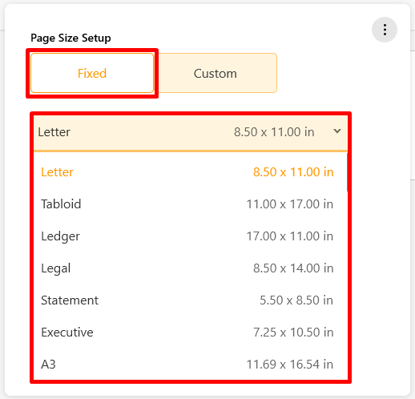Image resolution: width=415 pixels, height=399 pixels.
Task: Select the Fixed page size mode
Action: pos(92,73)
